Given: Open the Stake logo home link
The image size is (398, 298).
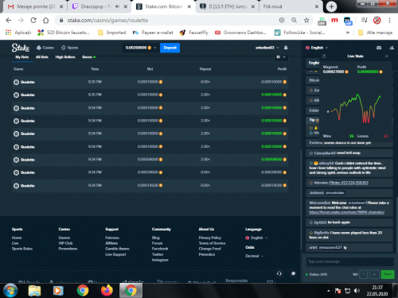Looking at the screenshot, I should tap(20, 48).
